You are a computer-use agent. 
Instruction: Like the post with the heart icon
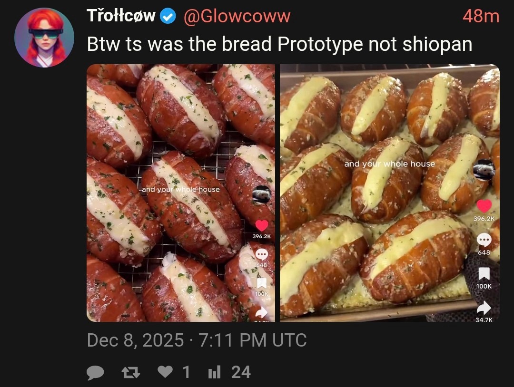[x=165, y=372]
